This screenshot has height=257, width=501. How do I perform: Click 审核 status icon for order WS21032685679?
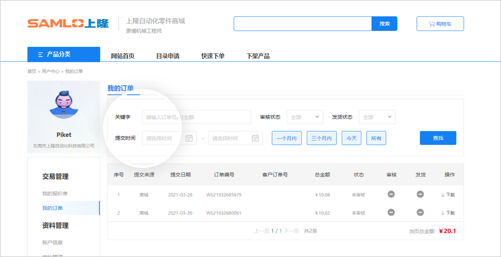391,195
